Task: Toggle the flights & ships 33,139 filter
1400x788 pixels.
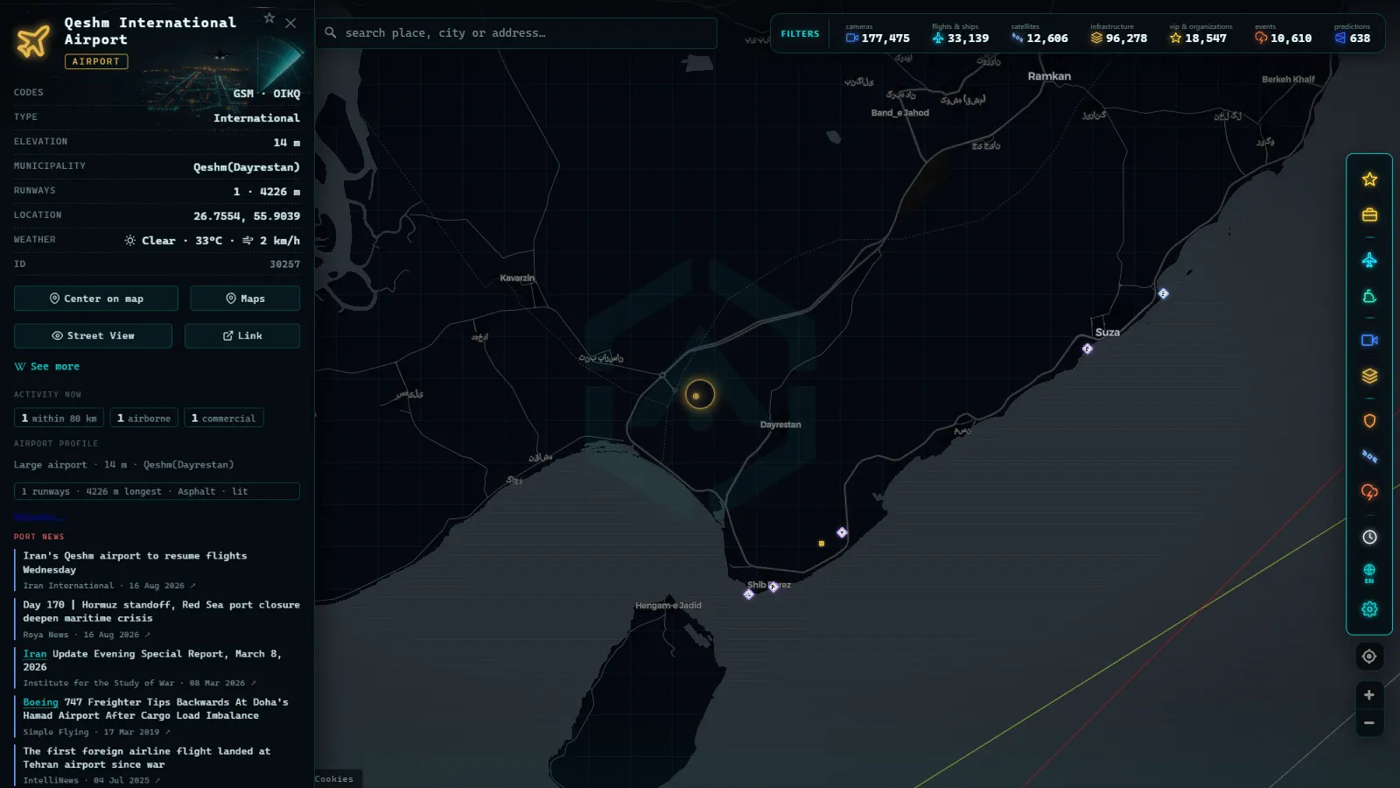Action: pos(960,34)
